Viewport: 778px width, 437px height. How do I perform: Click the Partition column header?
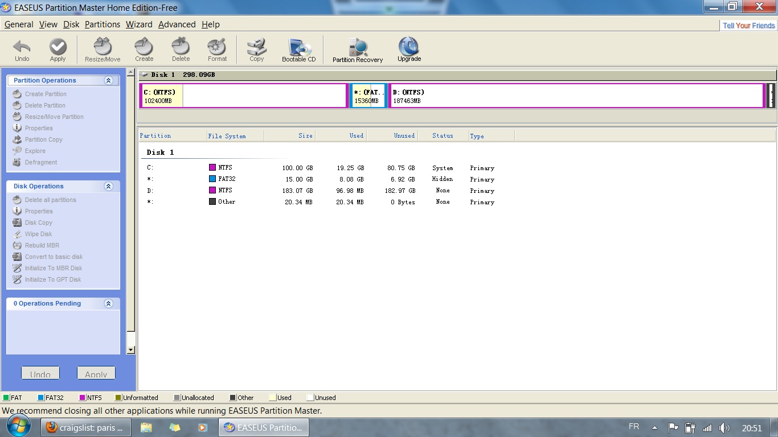(173, 135)
